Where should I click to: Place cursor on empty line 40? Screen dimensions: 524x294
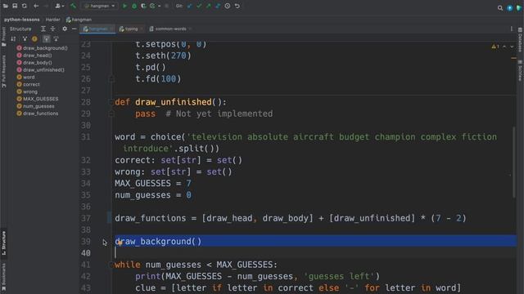click(x=315, y=253)
